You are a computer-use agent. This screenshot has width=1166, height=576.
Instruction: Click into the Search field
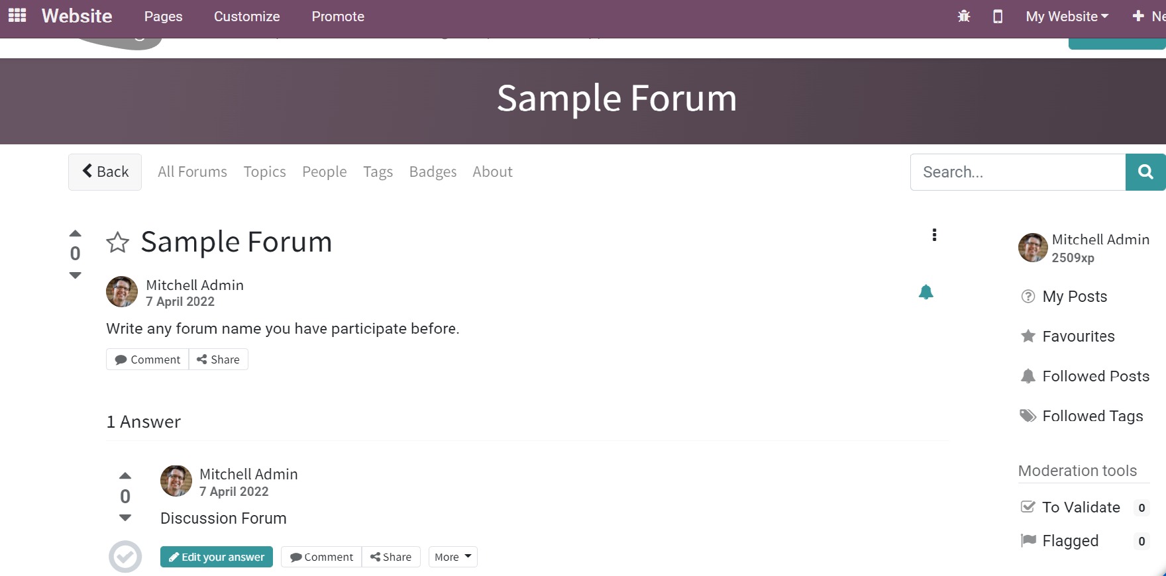click(x=1018, y=172)
